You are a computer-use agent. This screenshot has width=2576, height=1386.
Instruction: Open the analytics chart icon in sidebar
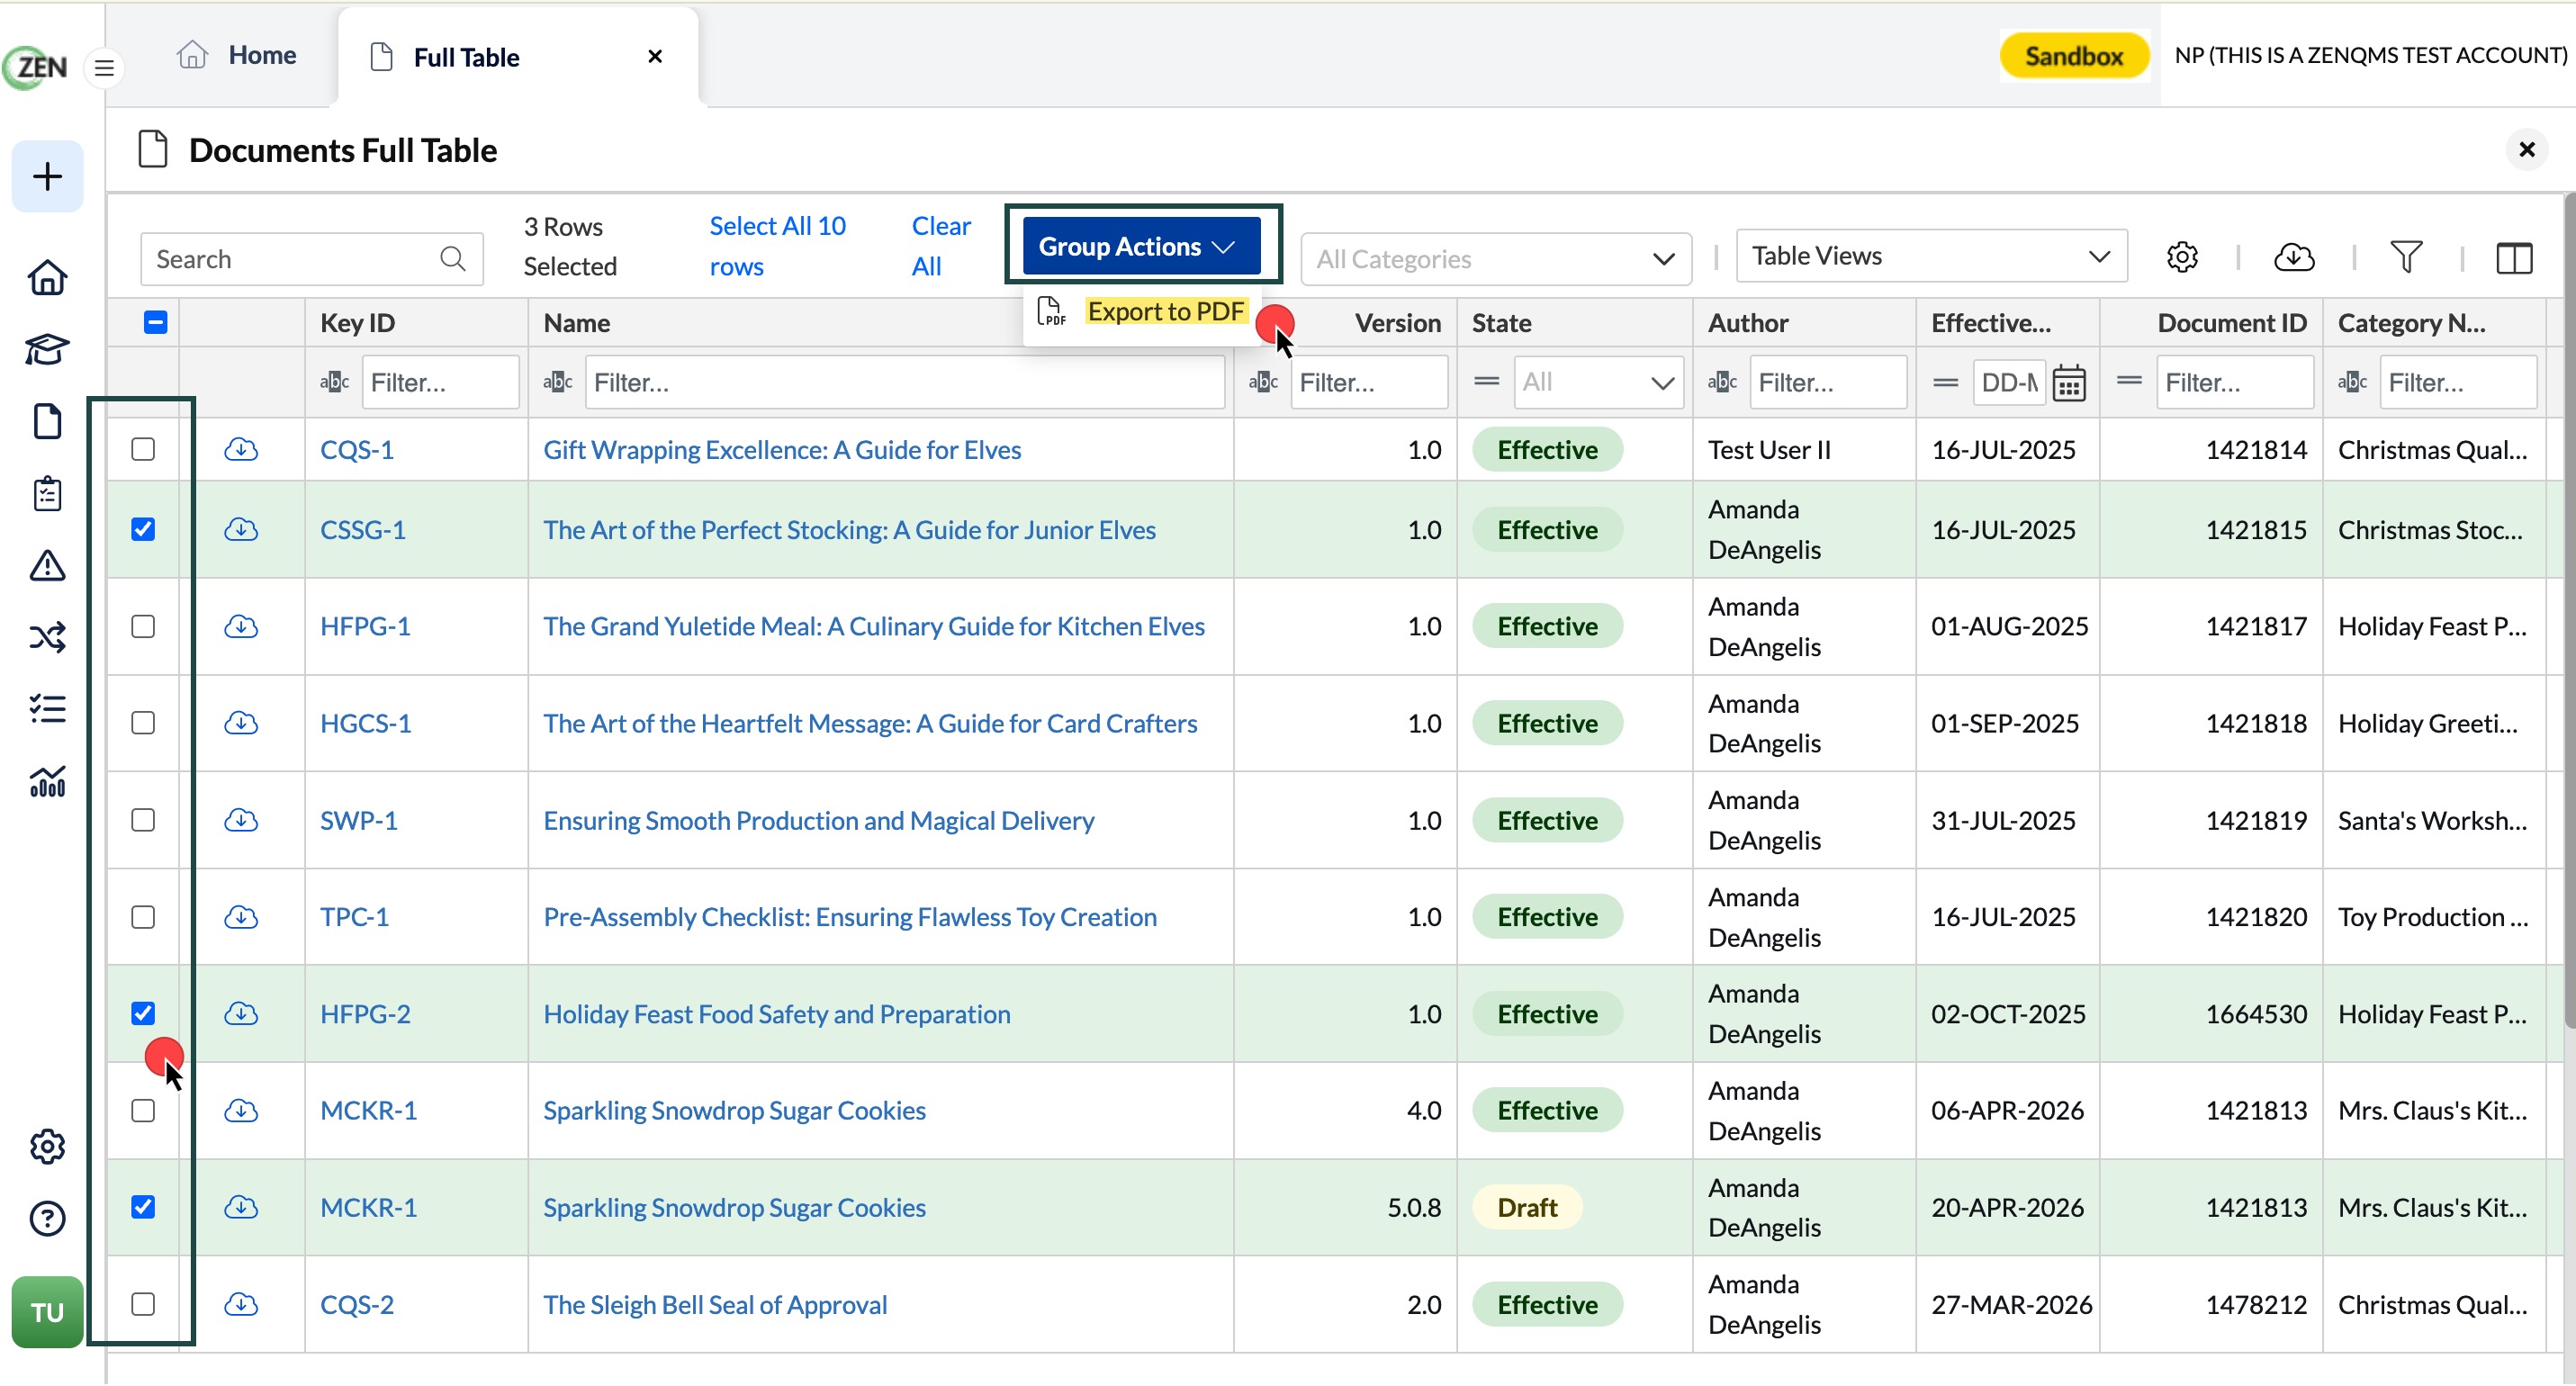pyautogui.click(x=47, y=781)
